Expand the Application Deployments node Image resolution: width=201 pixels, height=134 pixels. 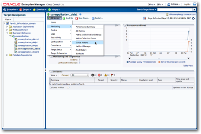pyautogui.click(x=7, y=27)
